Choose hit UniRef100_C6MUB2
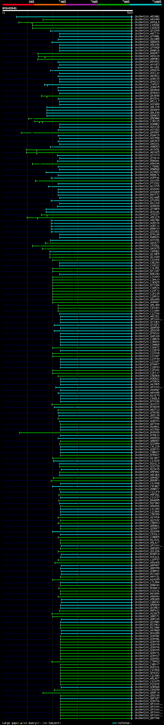The width and height of the screenshot is (164, 725). click(147, 251)
